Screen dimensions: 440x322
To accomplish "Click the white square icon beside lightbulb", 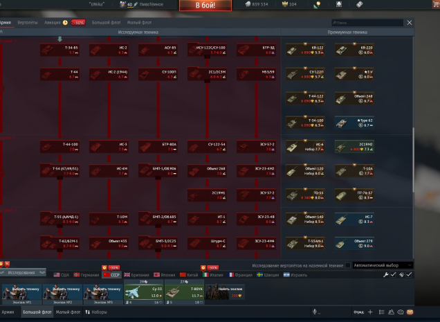I will click(x=339, y=4).
